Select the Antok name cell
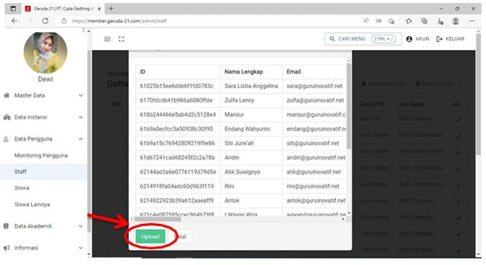This screenshot has height=265, width=486. (232, 201)
